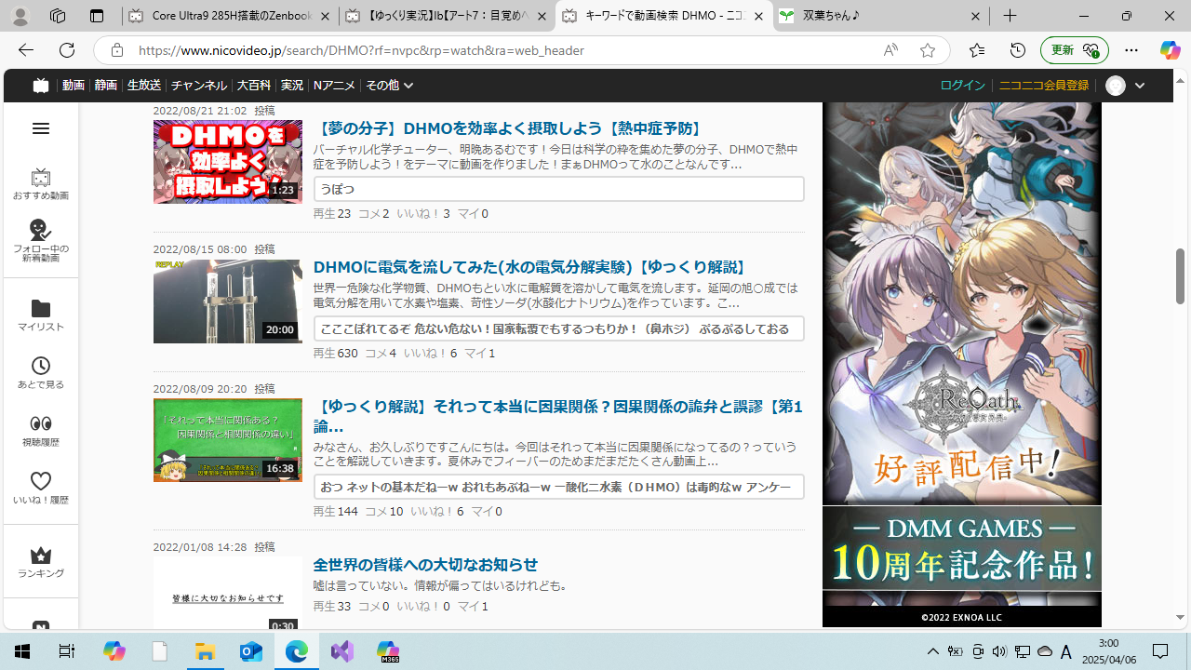Open Outlook from the taskbar
Image resolution: width=1191 pixels, height=670 pixels.
(251, 651)
